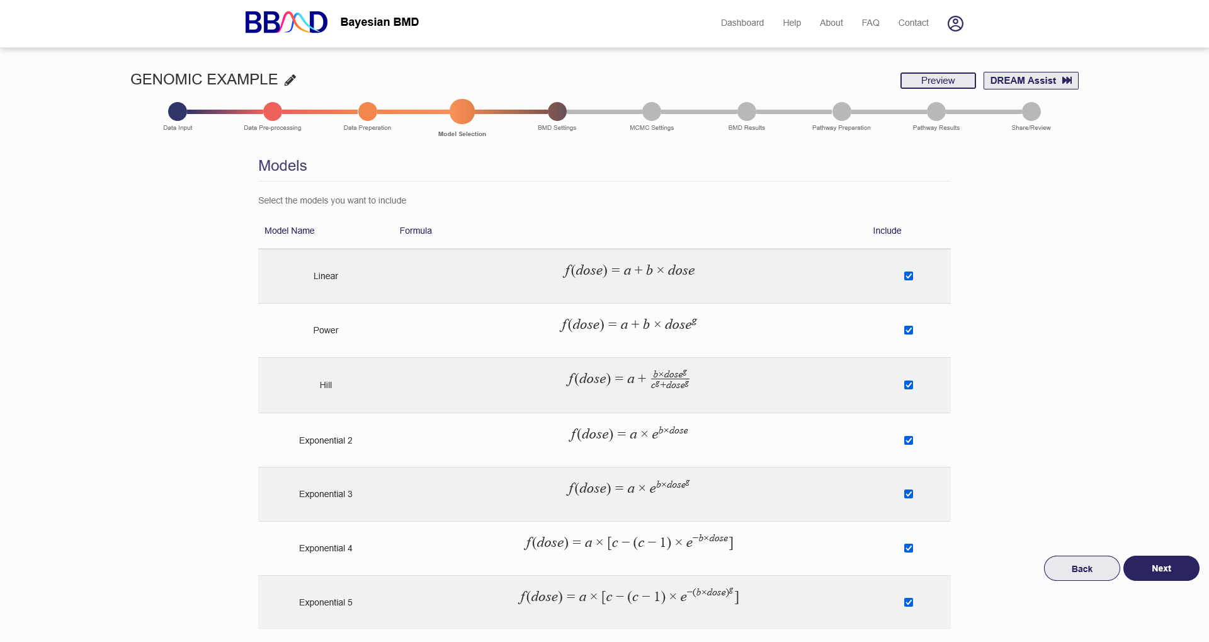Launch DREAM Assist
1209x642 pixels.
pyautogui.click(x=1031, y=81)
